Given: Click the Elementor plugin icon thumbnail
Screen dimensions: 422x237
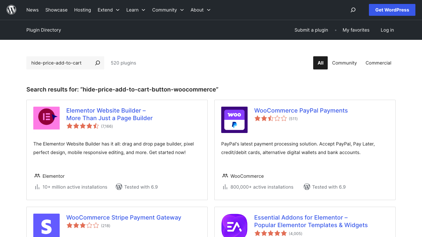Looking at the screenshot, I should coord(46,118).
